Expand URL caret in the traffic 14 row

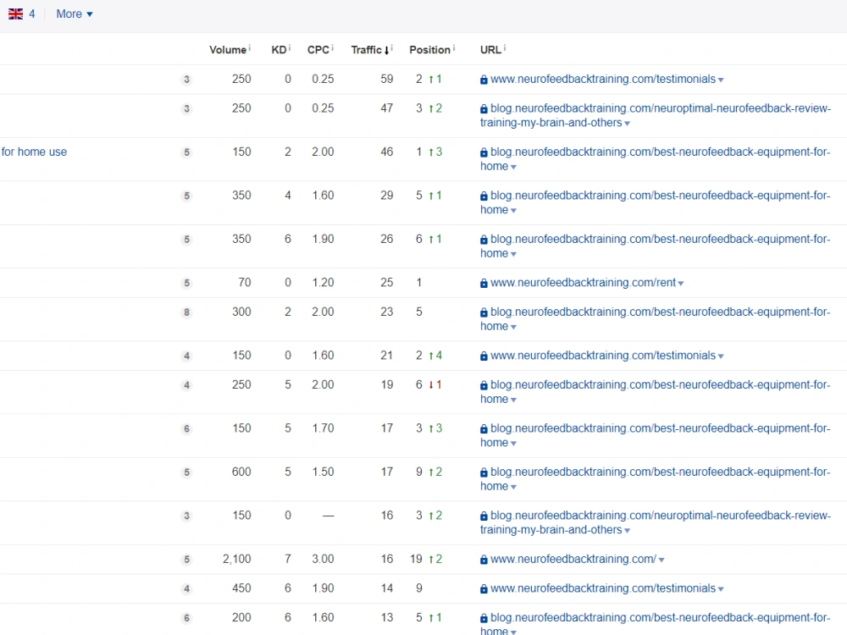[721, 589]
